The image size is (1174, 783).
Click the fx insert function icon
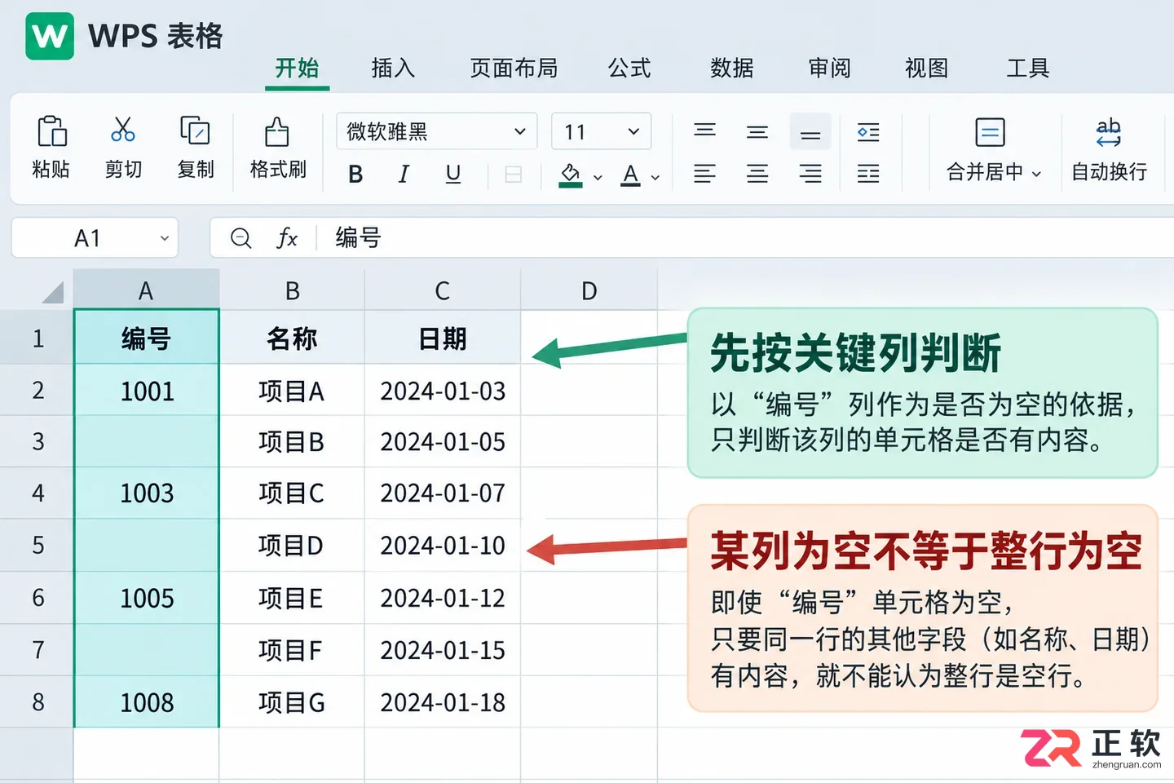pos(287,238)
